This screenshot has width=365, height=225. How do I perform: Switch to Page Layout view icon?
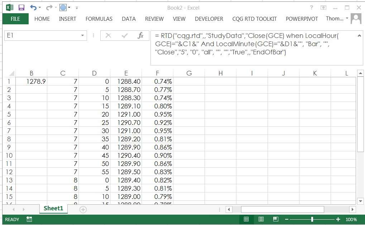tap(261, 219)
